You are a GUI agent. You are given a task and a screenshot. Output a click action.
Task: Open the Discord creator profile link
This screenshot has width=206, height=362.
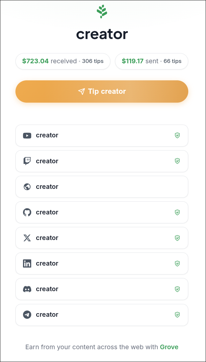click(102, 289)
